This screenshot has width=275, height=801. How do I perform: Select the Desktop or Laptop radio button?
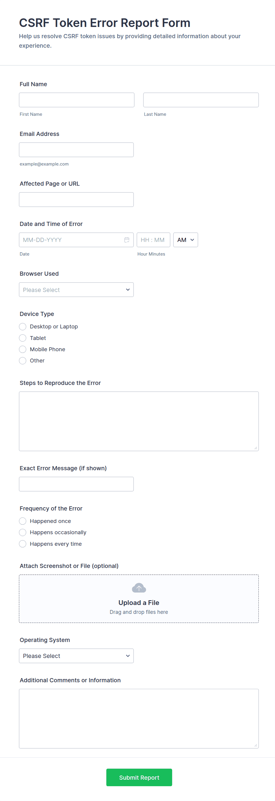point(23,327)
